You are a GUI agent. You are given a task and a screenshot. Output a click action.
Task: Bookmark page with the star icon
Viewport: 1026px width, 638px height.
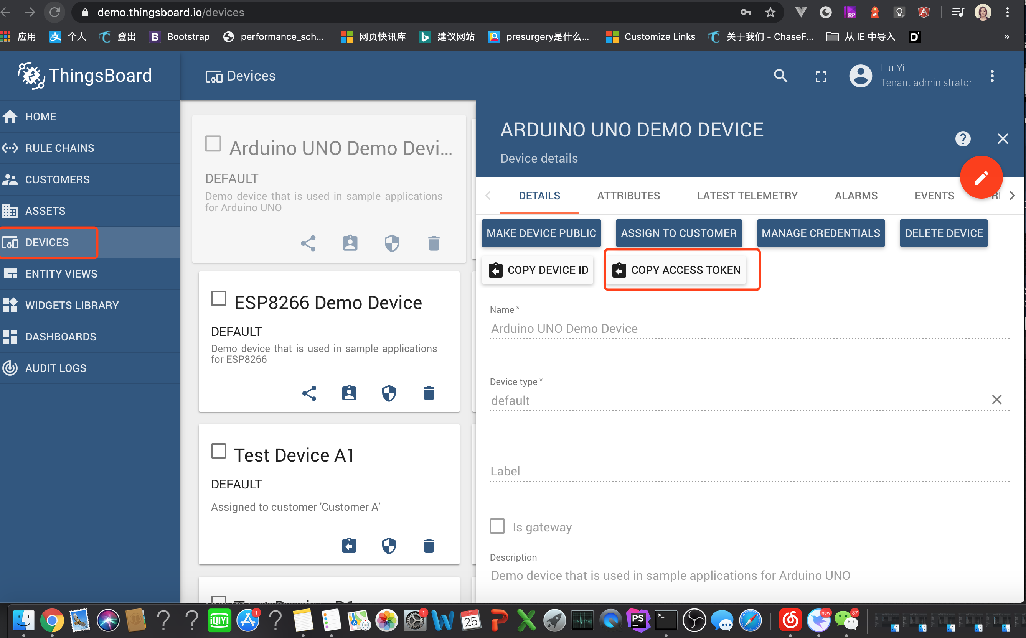tap(770, 12)
